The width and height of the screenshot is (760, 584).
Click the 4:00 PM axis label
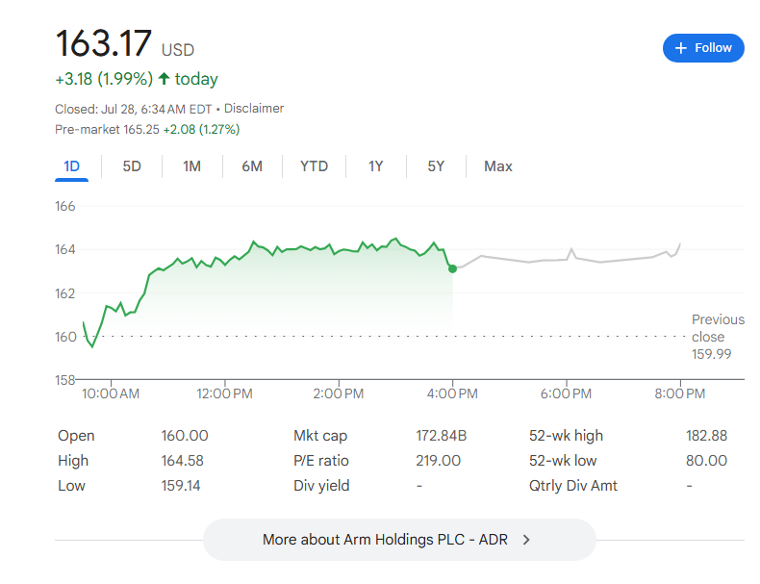click(x=452, y=394)
